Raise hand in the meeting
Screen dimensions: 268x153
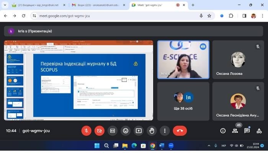pyautogui.click(x=152, y=130)
